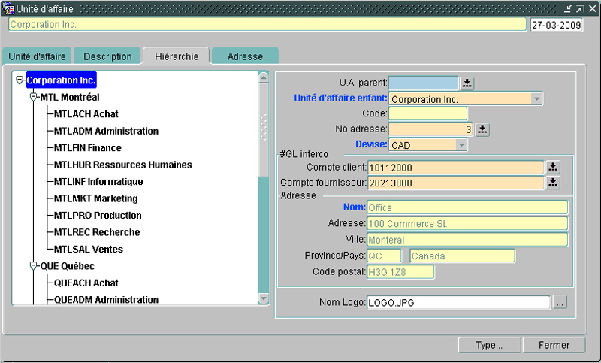The width and height of the screenshot is (601, 363).
Task: Open lookup beside Compte fournisseur field
Action: [x=552, y=183]
